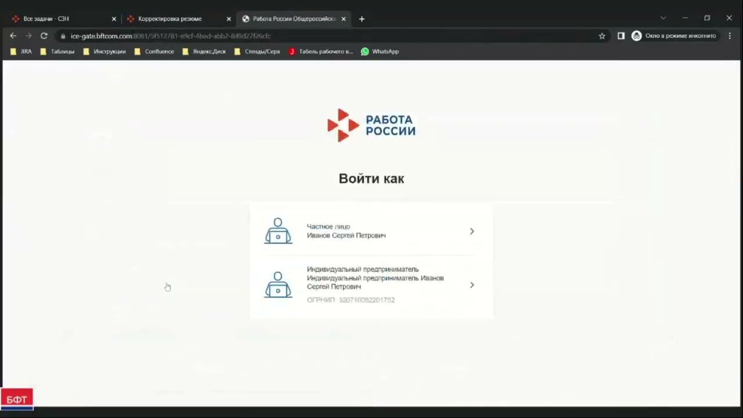Viewport: 743px width, 418px height.
Task: Open Confluence bookmark folder
Action: point(154,52)
